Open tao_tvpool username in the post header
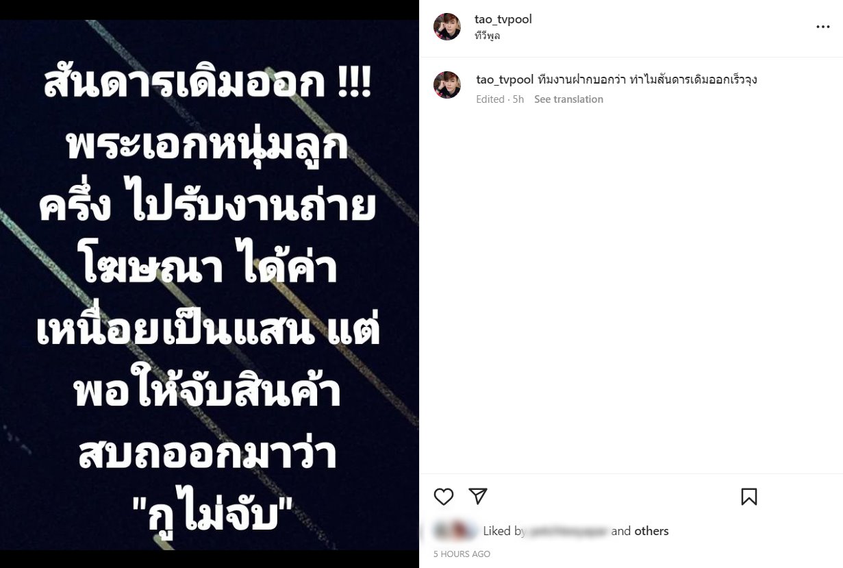The height and width of the screenshot is (568, 843). 503,19
